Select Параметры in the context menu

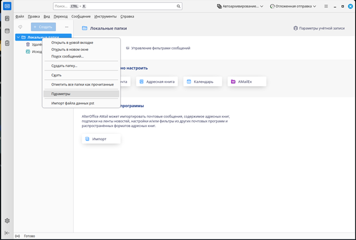(61, 93)
